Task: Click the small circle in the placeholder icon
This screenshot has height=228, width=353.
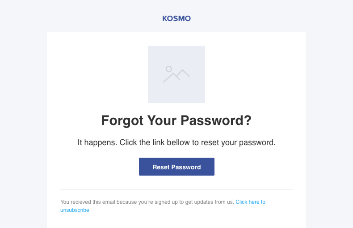Action: 168,69
